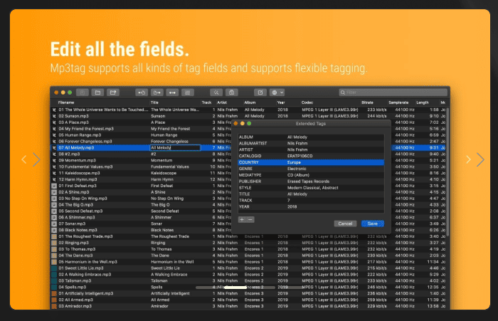Image resolution: width=498 pixels, height=321 pixels.
Task: Click the Filename to Filename converter icon
Action: click(172, 93)
